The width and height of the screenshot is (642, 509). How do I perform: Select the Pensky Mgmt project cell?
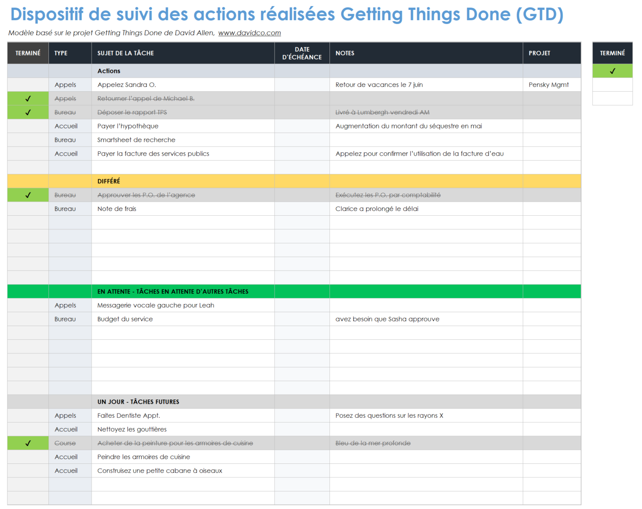point(552,85)
